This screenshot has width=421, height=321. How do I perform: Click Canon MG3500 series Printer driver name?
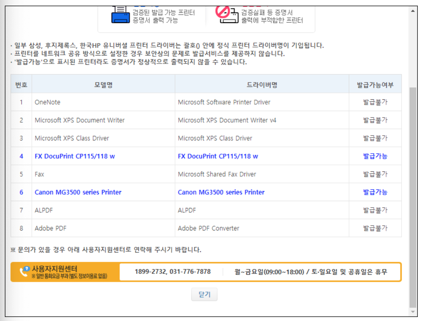[x=221, y=192]
